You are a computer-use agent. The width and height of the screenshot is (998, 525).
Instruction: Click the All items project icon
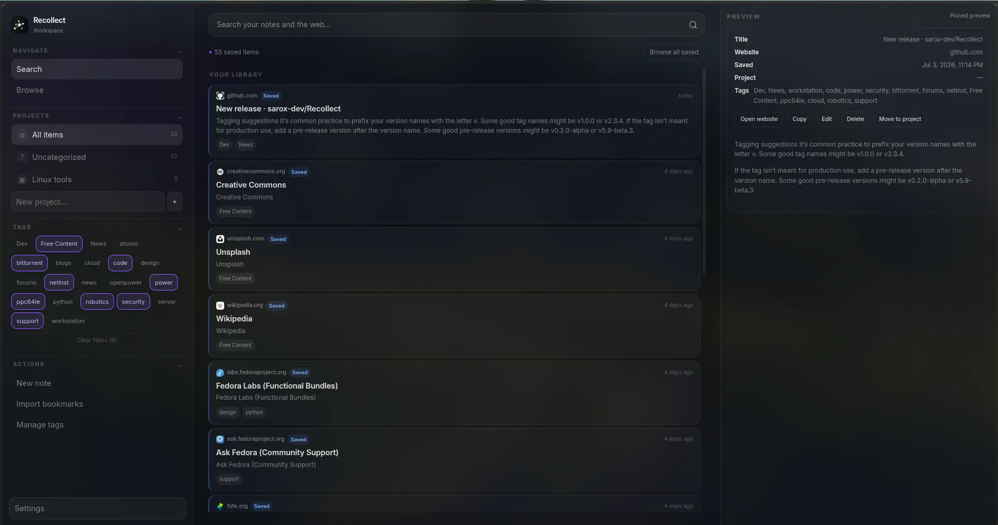(x=22, y=135)
